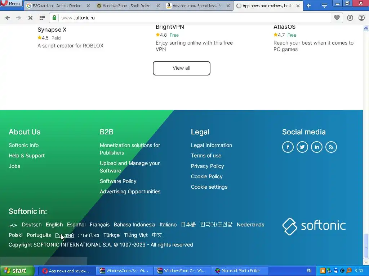Image resolution: width=369 pixels, height=276 pixels.
Task: Open the Opera Меню button
Action: coord(11,3)
